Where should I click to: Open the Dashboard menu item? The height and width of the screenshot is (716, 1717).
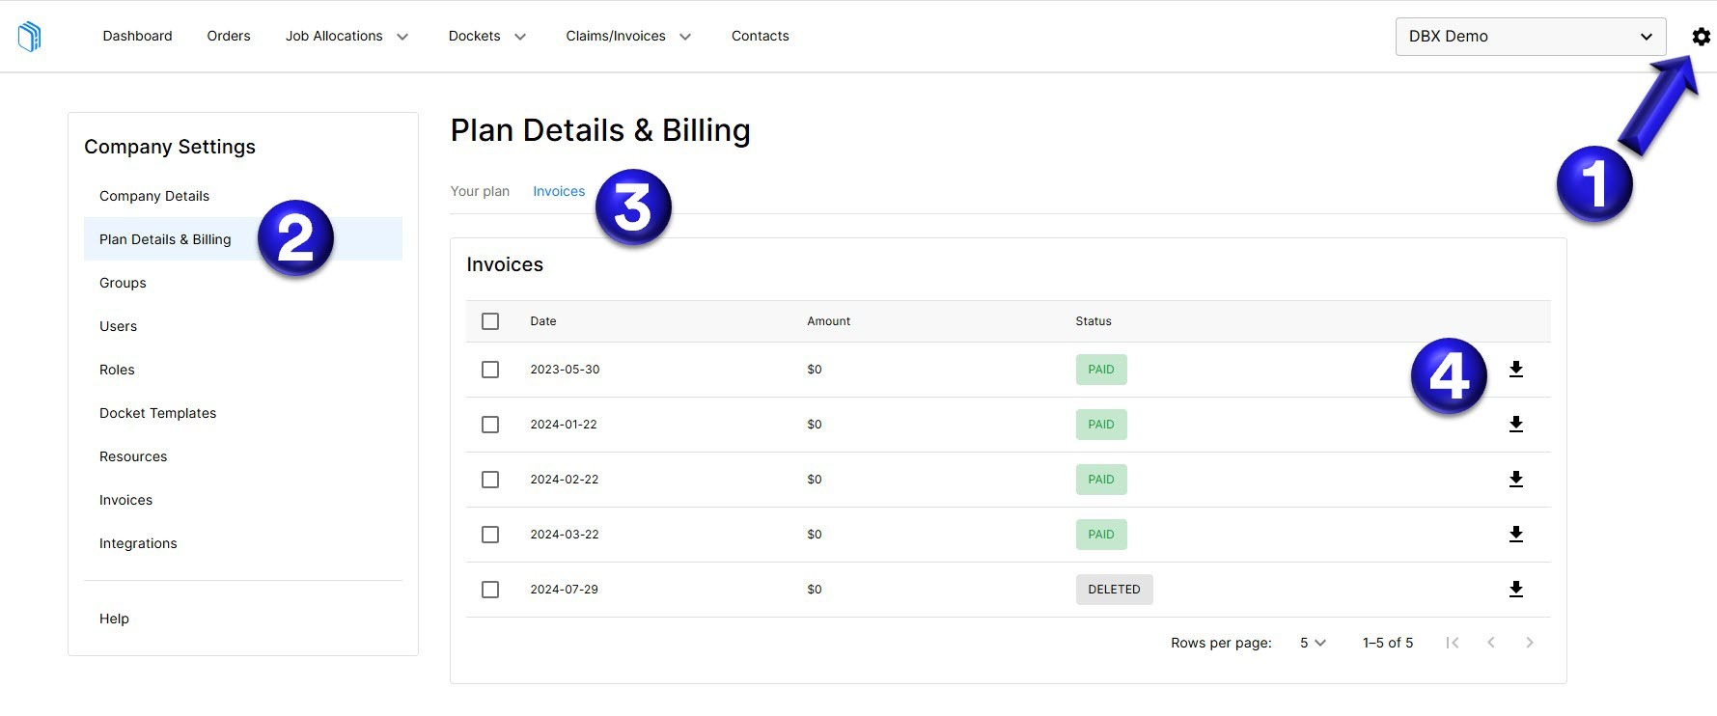tap(137, 37)
